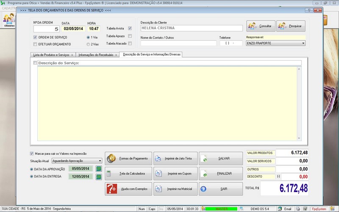Click the FINALIZAR button

tap(221, 174)
